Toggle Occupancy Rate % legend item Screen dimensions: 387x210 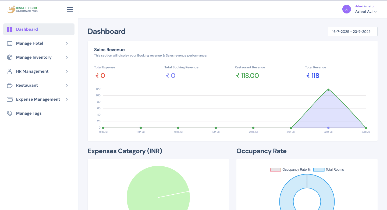click(x=290, y=170)
